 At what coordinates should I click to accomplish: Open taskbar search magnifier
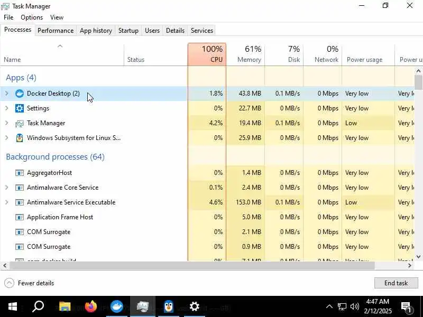coord(38,306)
